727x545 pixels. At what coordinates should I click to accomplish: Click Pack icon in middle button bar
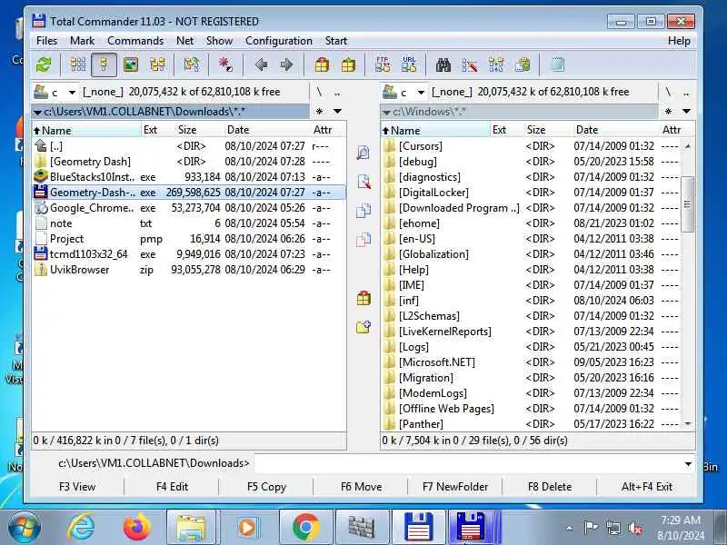(363, 298)
